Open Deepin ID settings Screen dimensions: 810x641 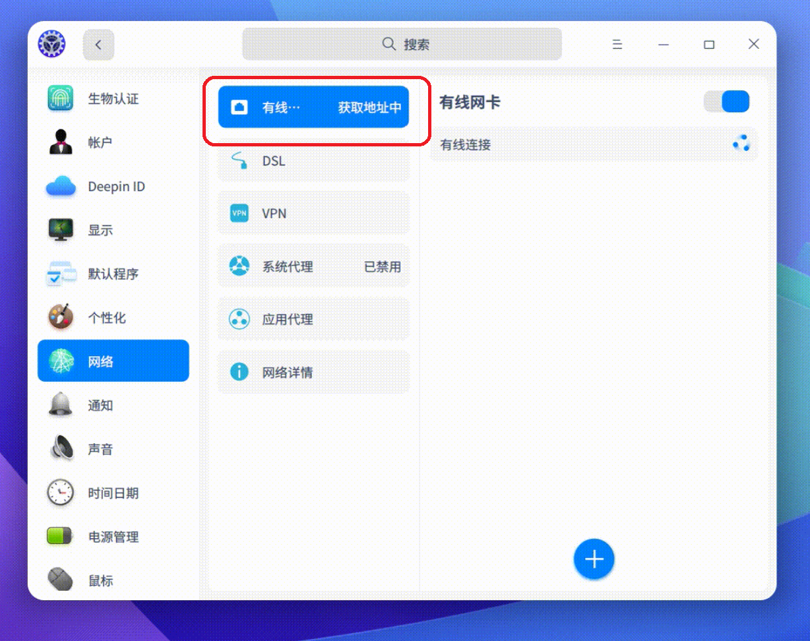[x=113, y=187]
